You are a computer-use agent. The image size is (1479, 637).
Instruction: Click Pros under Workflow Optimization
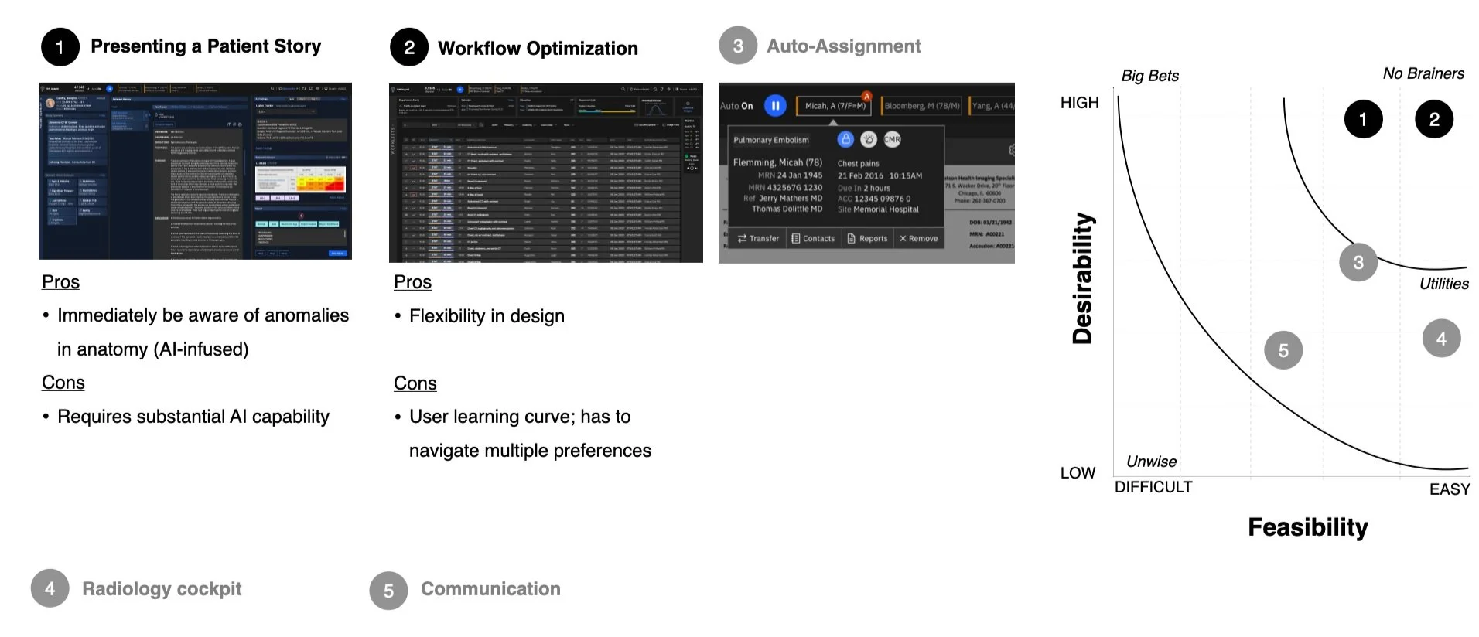[x=412, y=282]
